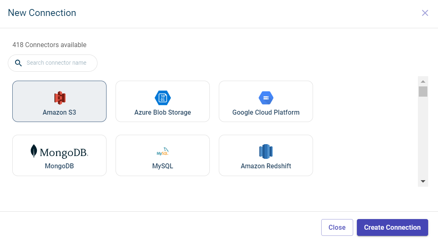Click the Close button
438x242 pixels.
coord(337,227)
